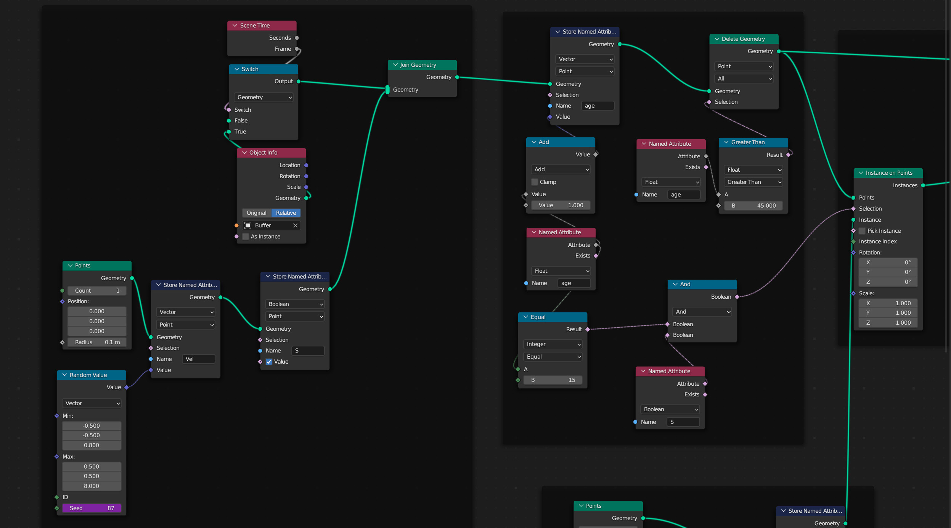The height and width of the screenshot is (528, 951).
Task: Toggle As Instance checkbox in Object Info
Action: point(246,237)
